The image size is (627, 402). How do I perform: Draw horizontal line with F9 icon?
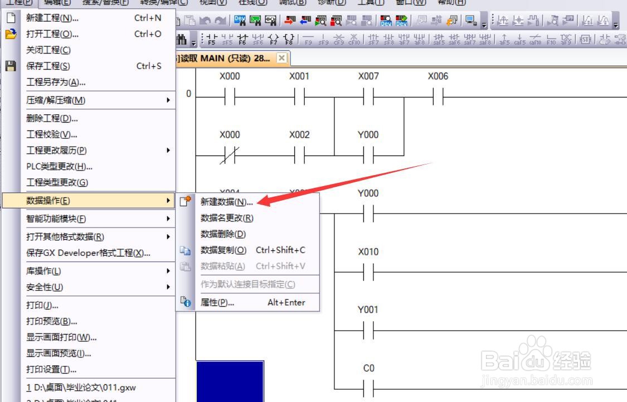[x=308, y=39]
